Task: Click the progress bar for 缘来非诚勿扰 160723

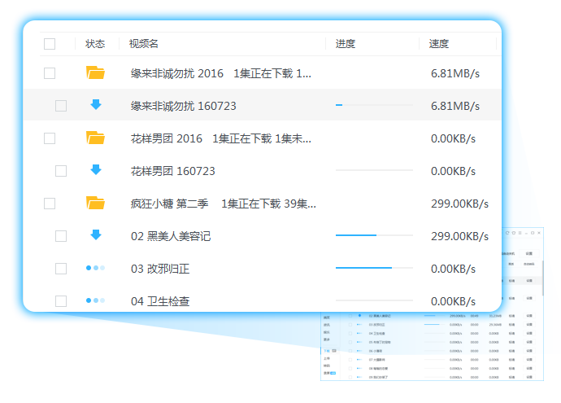Action: coord(374,105)
